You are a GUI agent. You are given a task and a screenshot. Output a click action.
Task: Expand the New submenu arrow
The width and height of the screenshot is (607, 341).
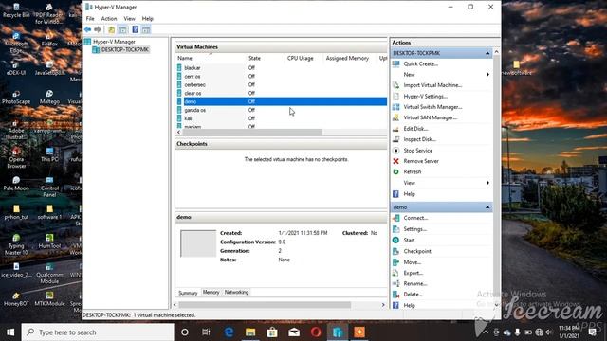click(x=487, y=74)
